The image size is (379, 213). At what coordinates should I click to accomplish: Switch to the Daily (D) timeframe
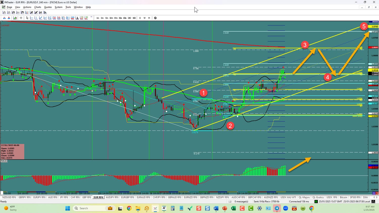pos(140,18)
